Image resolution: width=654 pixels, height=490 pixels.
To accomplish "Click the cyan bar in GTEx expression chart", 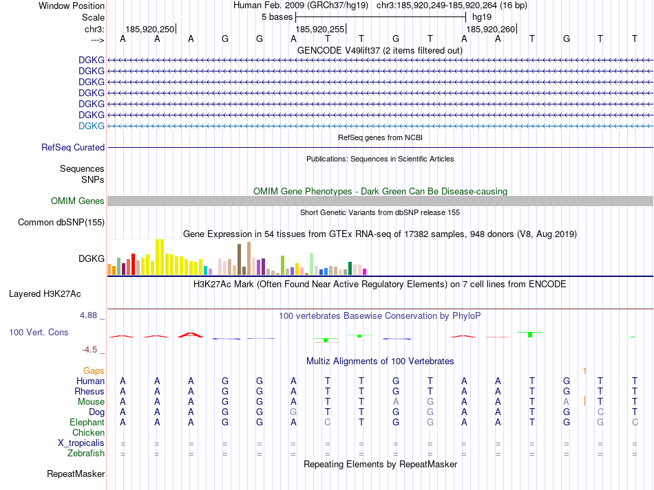I will pyautogui.click(x=205, y=270).
